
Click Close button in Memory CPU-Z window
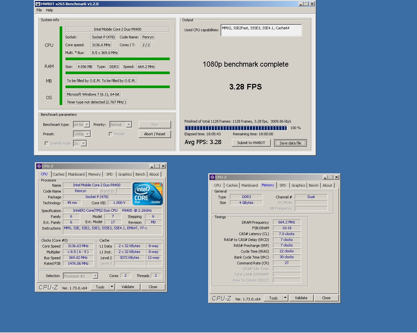(x=326, y=298)
